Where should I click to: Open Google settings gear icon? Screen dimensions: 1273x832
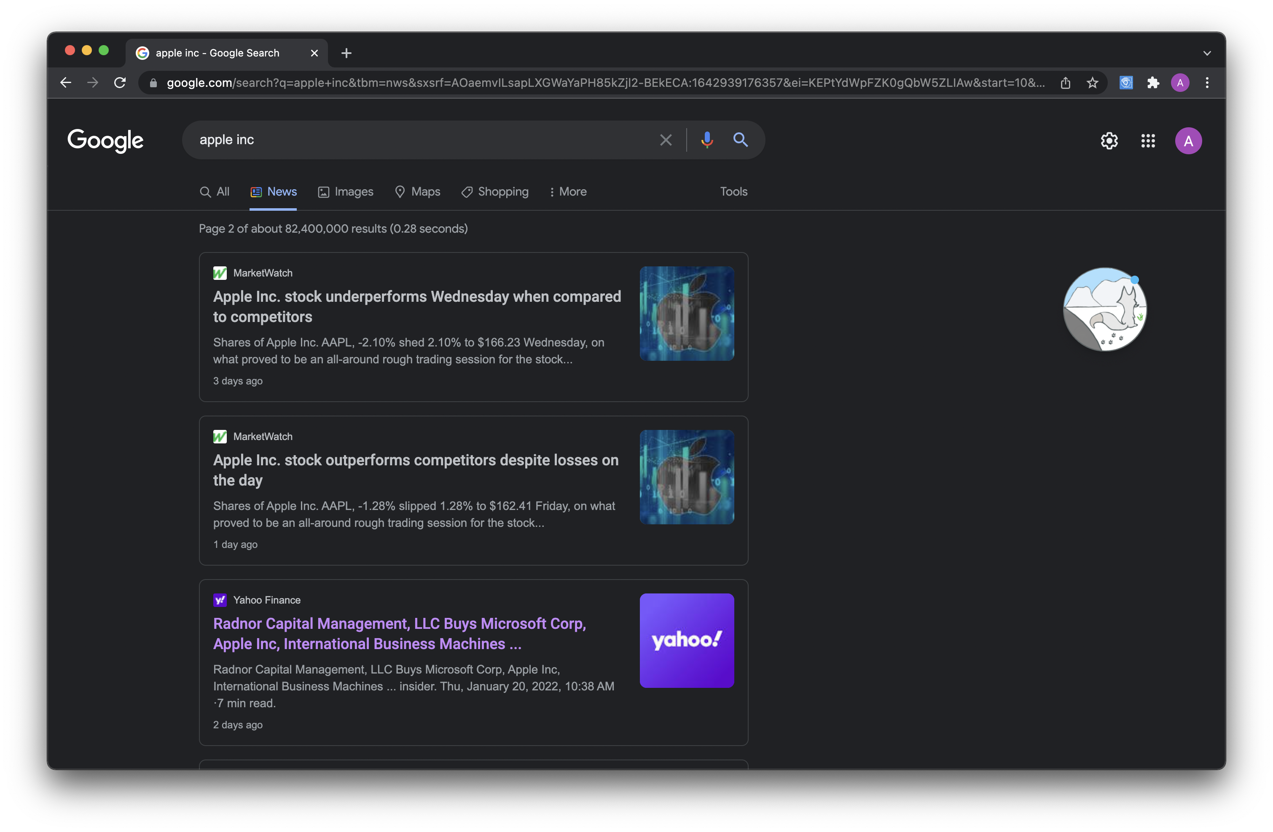click(x=1109, y=141)
